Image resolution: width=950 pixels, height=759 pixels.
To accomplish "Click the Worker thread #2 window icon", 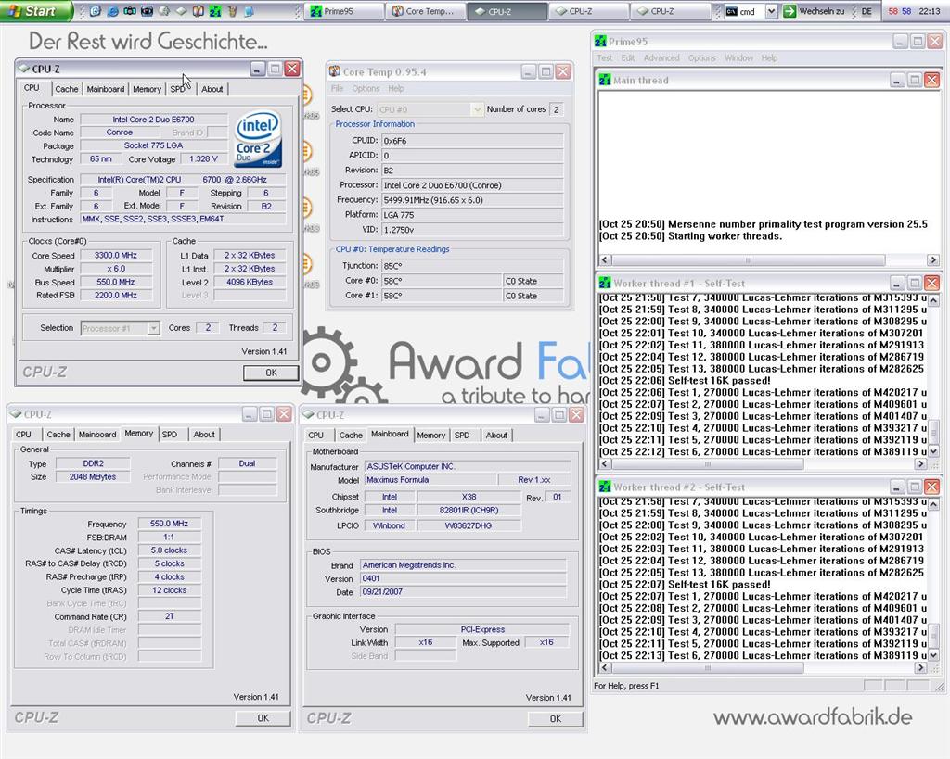I will click(x=604, y=487).
